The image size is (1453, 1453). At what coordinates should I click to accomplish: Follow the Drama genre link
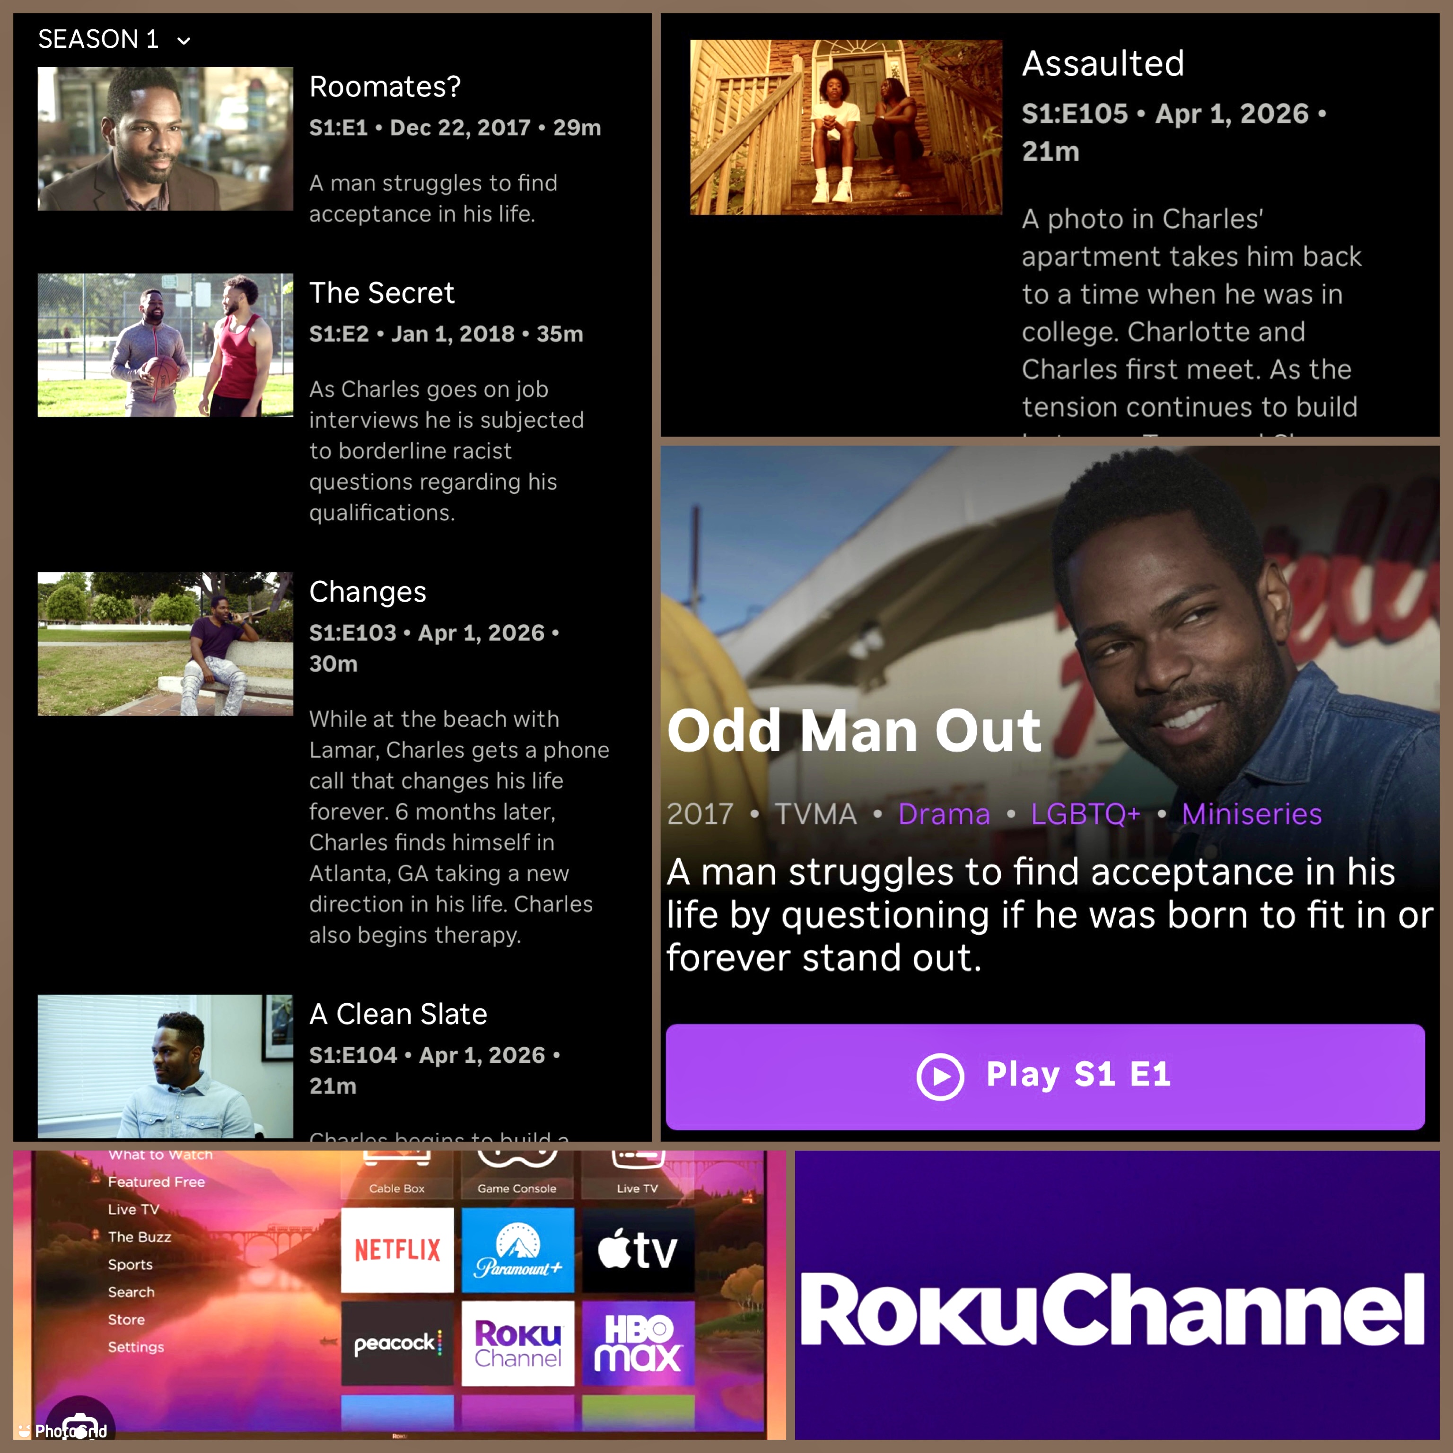pyautogui.click(x=944, y=814)
